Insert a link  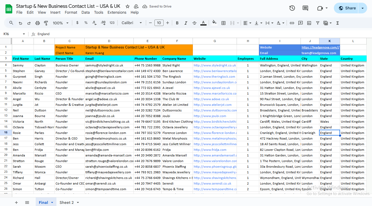click(x=292, y=23)
